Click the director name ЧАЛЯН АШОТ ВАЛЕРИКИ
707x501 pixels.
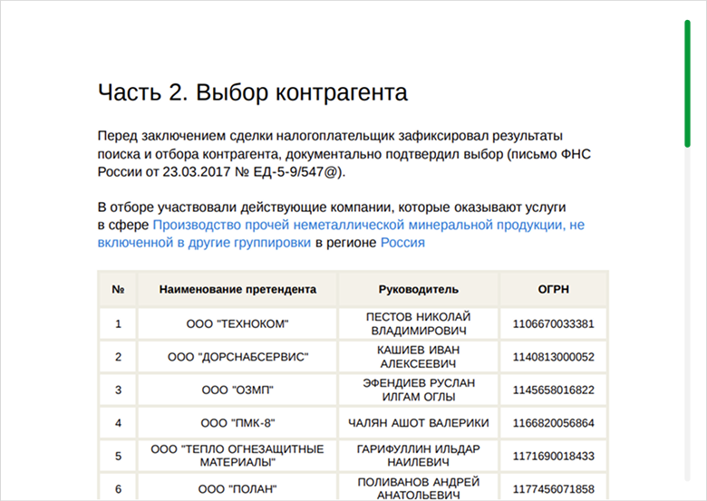418,423
